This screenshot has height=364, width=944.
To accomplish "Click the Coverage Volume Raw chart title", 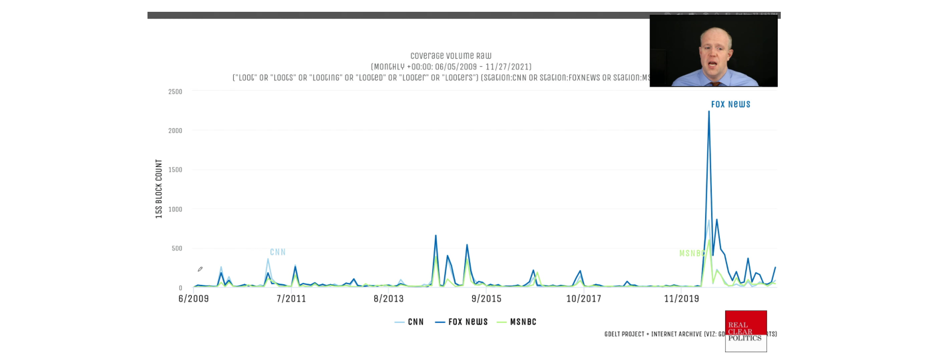I will tap(451, 56).
